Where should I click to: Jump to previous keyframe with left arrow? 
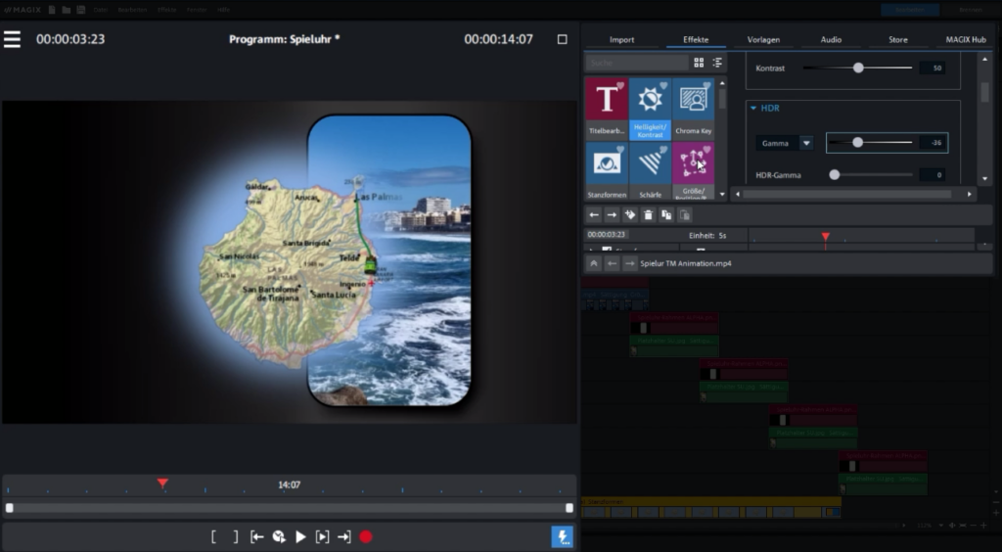tap(594, 215)
